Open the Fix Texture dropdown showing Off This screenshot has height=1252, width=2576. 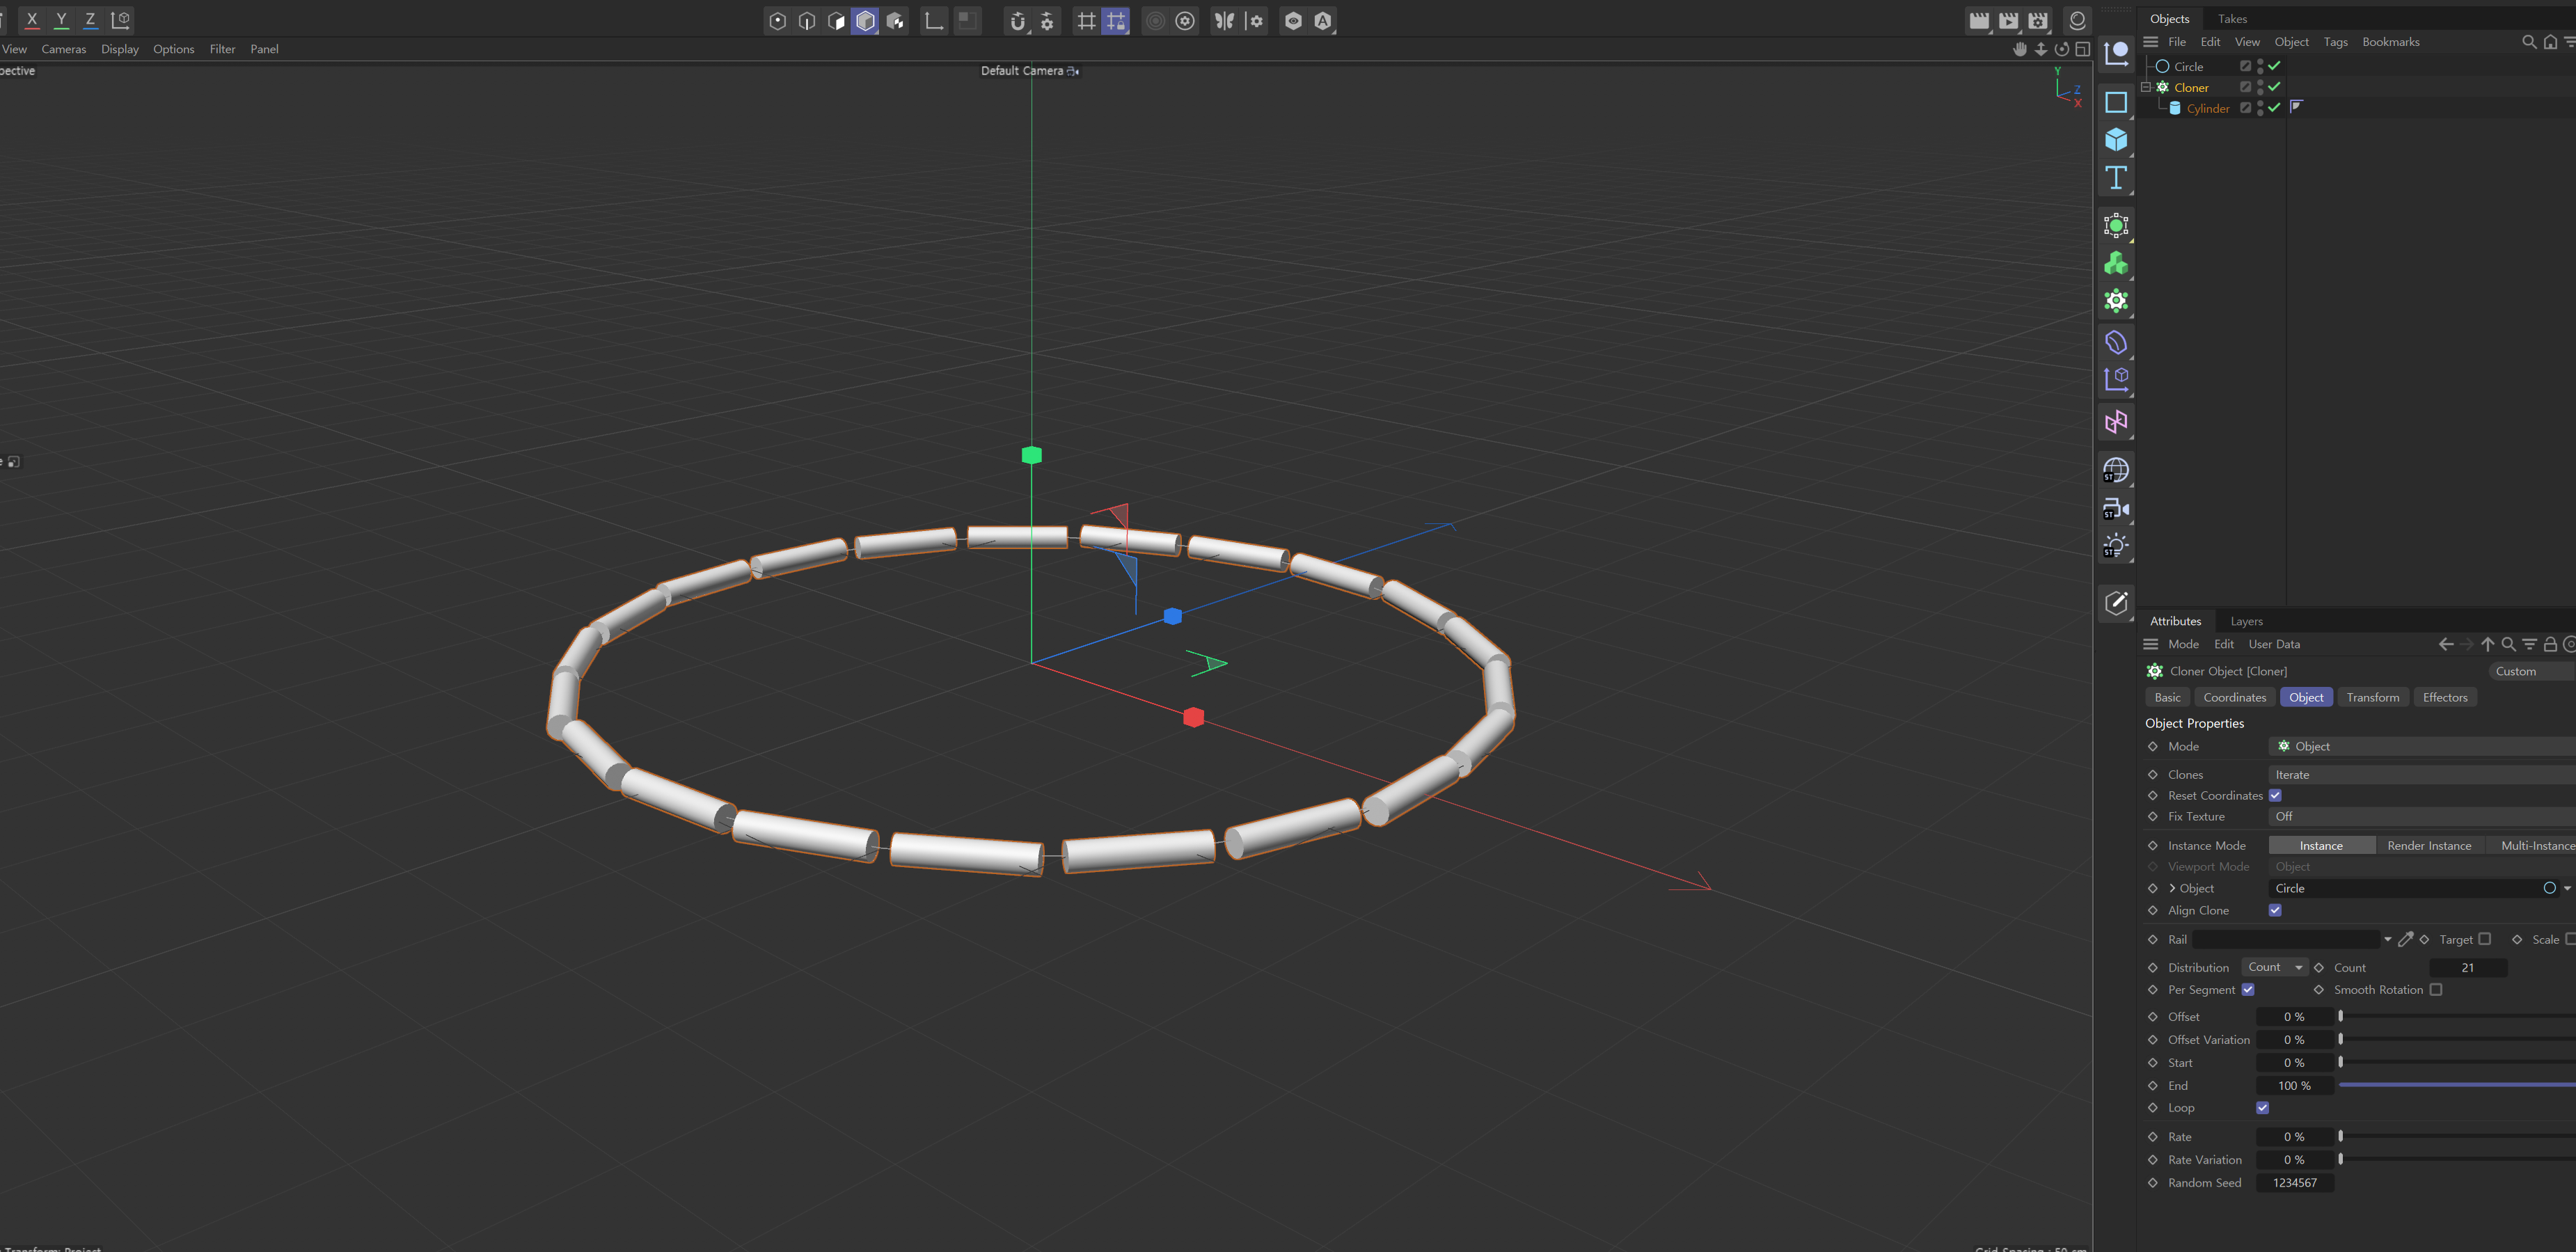click(x=2422, y=817)
